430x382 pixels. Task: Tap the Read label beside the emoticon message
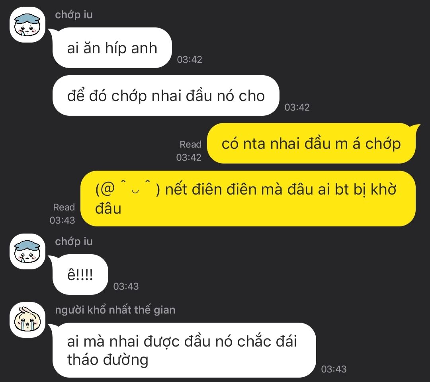[64, 207]
